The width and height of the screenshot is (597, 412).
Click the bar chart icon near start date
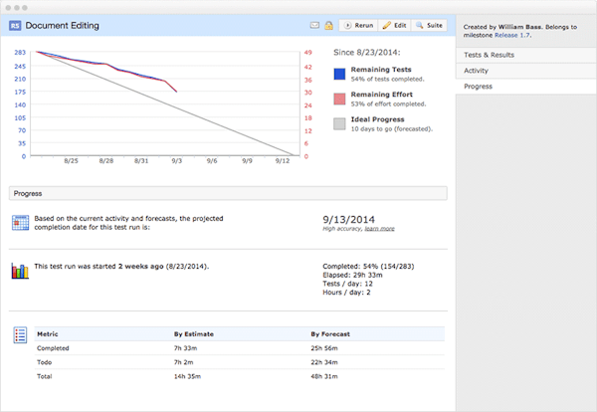coord(19,271)
